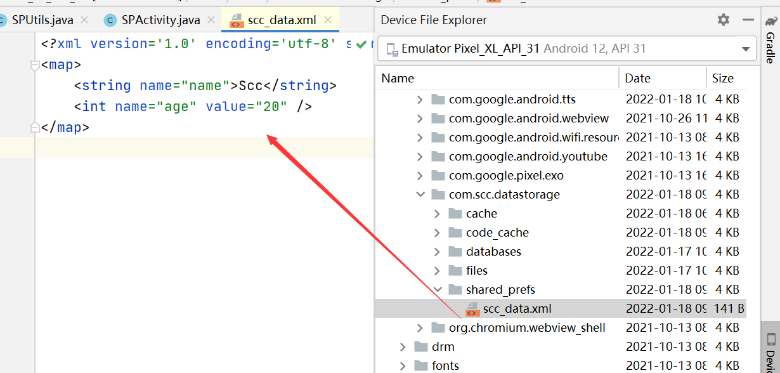The width and height of the screenshot is (780, 373).
Task: Fold the opening map tag in the editor gutter
Action: click(x=36, y=65)
